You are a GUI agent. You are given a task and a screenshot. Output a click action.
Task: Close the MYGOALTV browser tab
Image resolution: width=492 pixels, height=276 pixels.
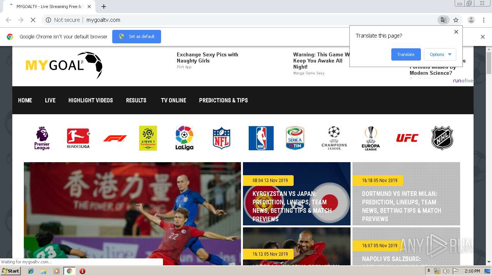click(89, 7)
